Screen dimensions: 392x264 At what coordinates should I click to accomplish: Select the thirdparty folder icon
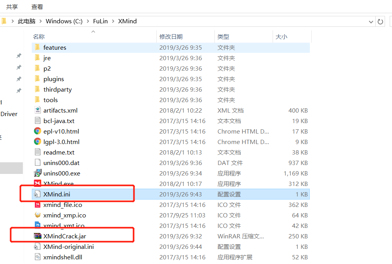click(x=37, y=89)
